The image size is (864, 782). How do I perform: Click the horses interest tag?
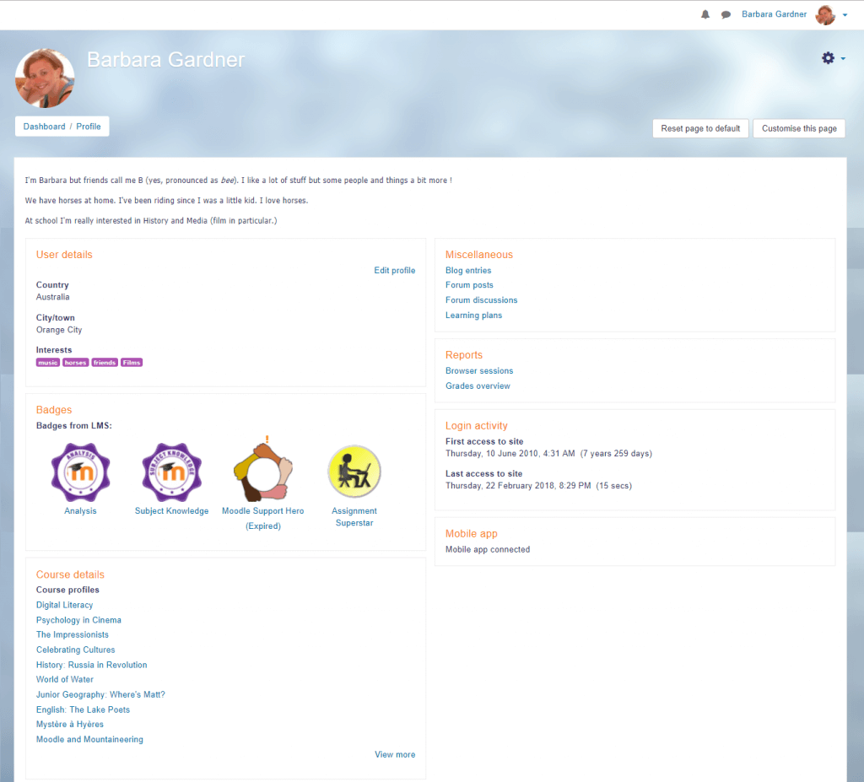(75, 362)
